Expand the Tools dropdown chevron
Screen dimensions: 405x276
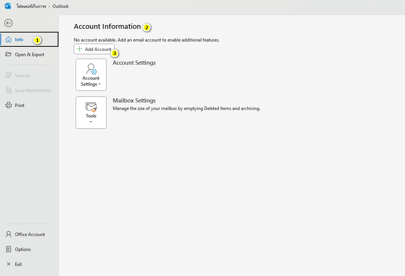[91, 122]
